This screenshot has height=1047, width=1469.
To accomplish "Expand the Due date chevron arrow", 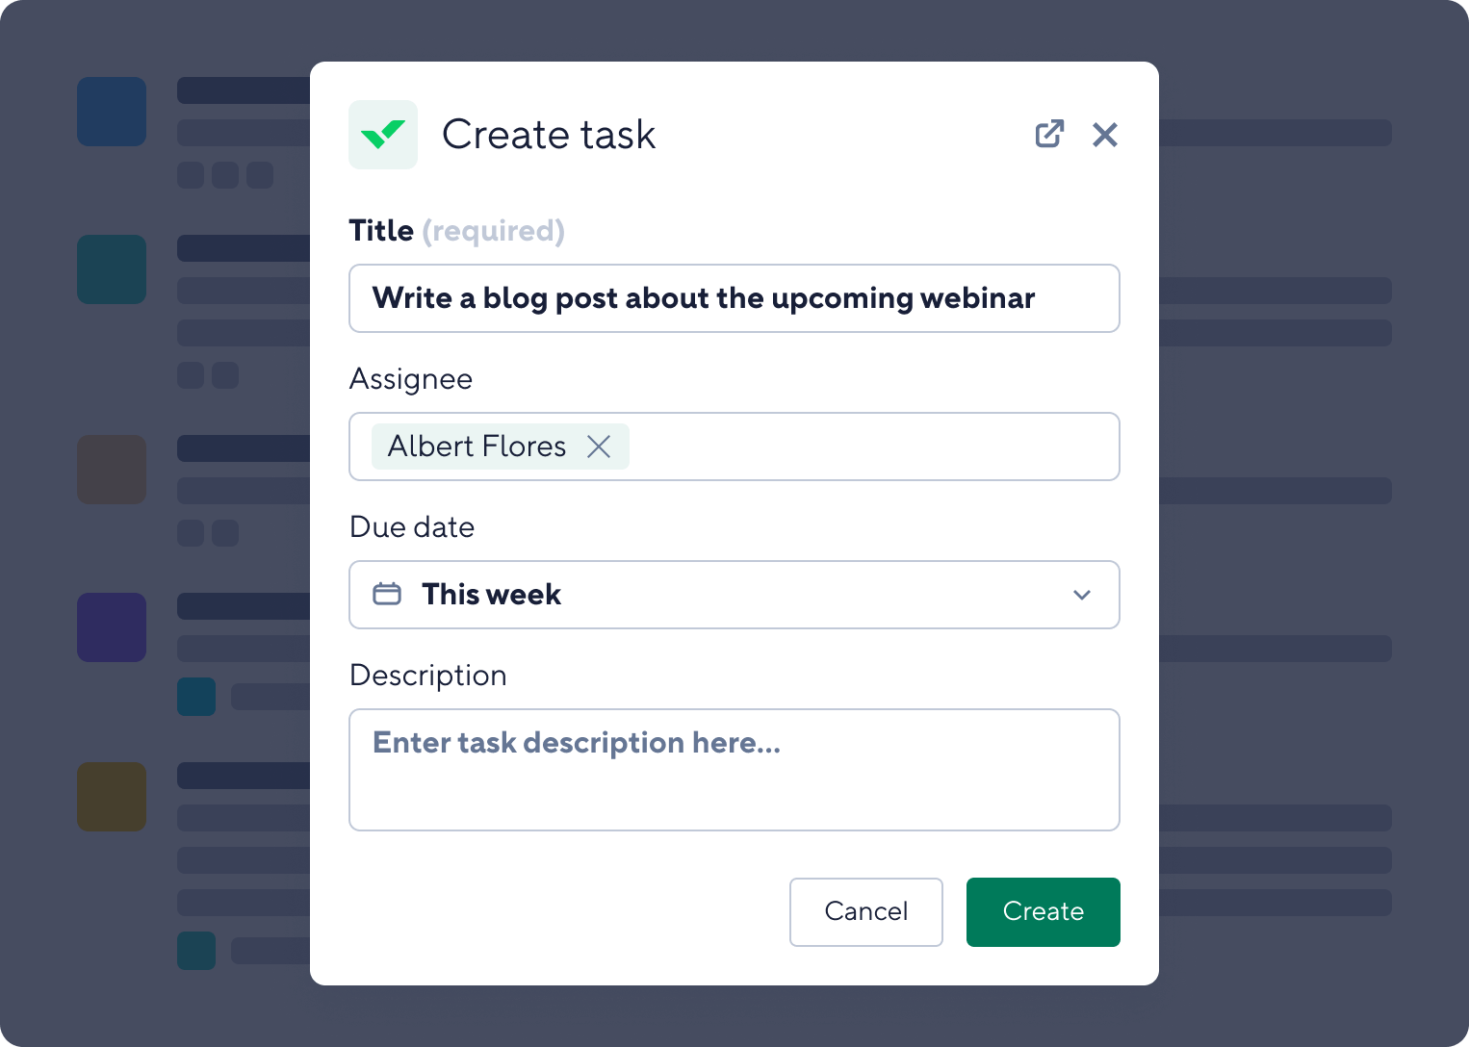I will coord(1082,595).
